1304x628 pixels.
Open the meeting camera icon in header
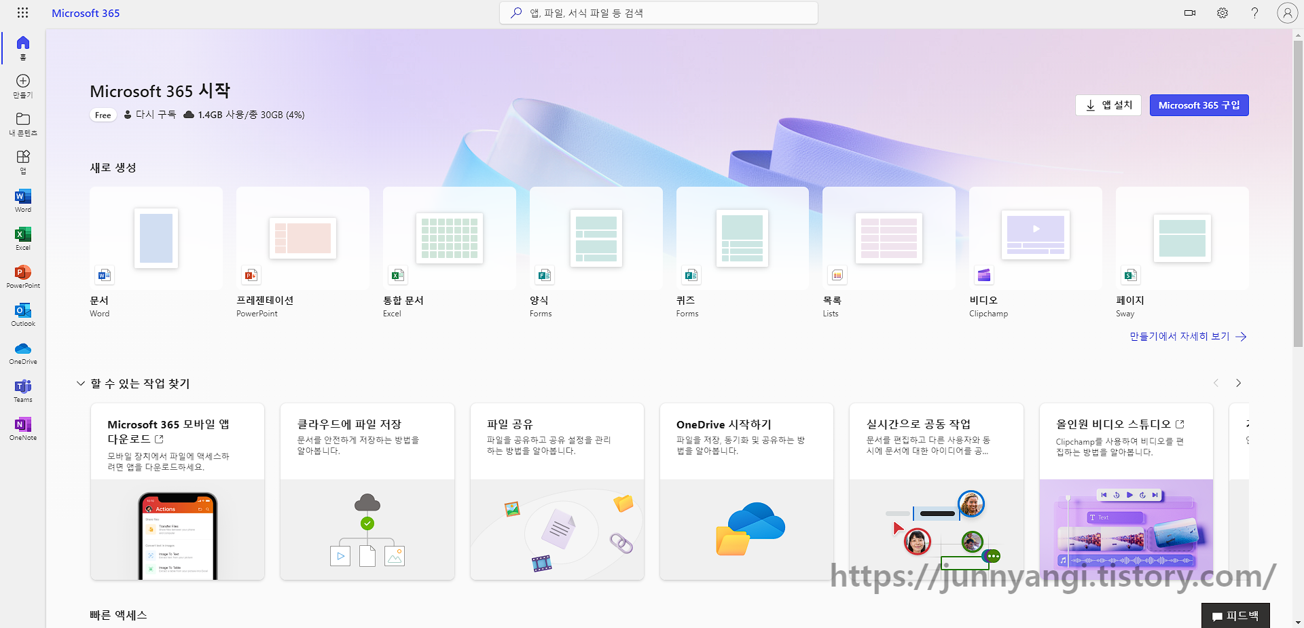(x=1190, y=13)
